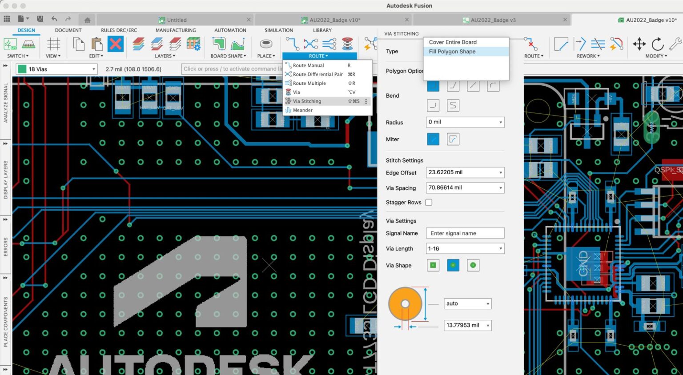The image size is (683, 375).
Task: Select the red Delete tool in Edit group
Action: (x=115, y=44)
